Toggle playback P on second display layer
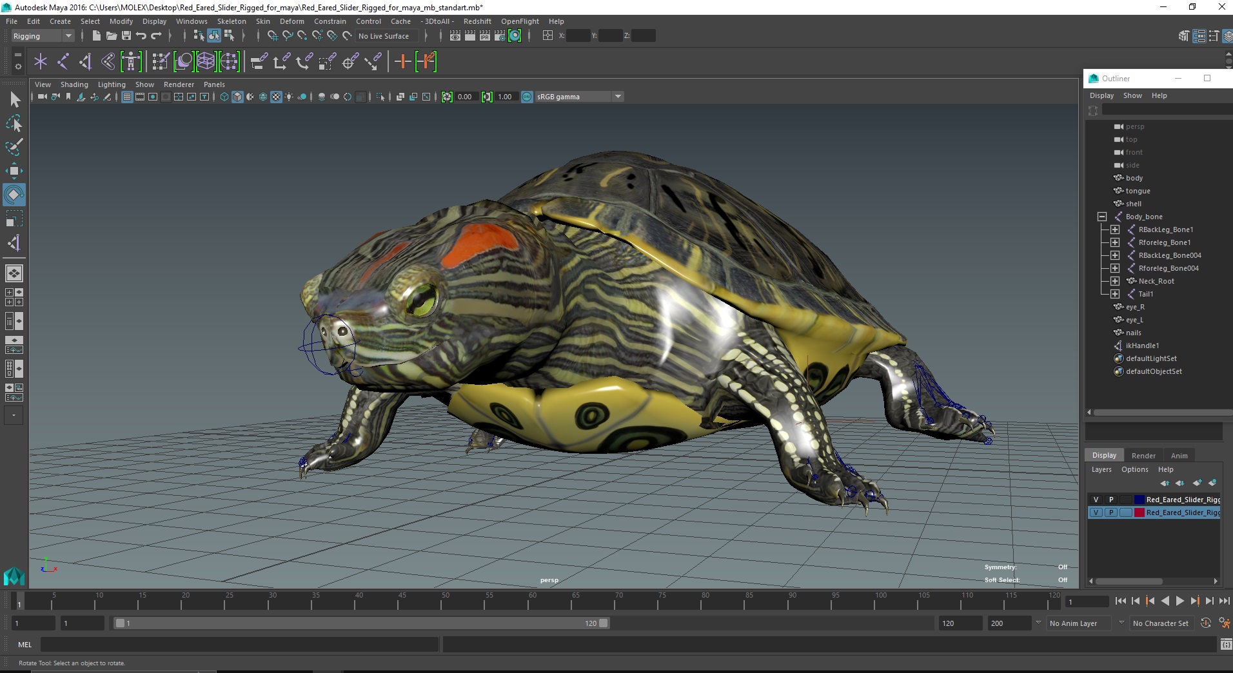 [1110, 512]
